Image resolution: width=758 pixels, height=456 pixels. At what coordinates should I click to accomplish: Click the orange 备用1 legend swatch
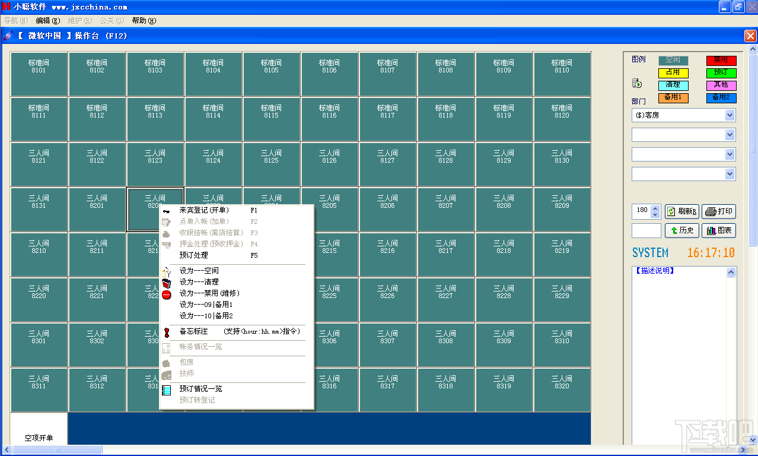click(x=673, y=98)
